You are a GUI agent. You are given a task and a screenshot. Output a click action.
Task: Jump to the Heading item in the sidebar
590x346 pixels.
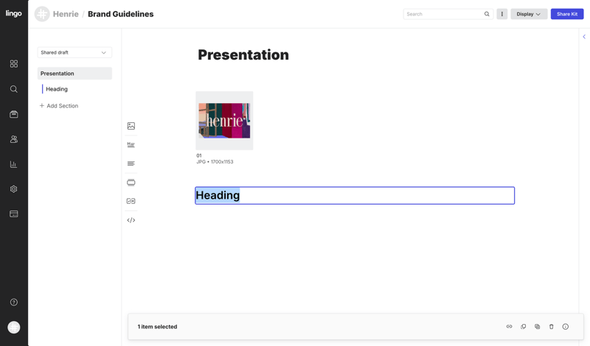click(x=57, y=89)
